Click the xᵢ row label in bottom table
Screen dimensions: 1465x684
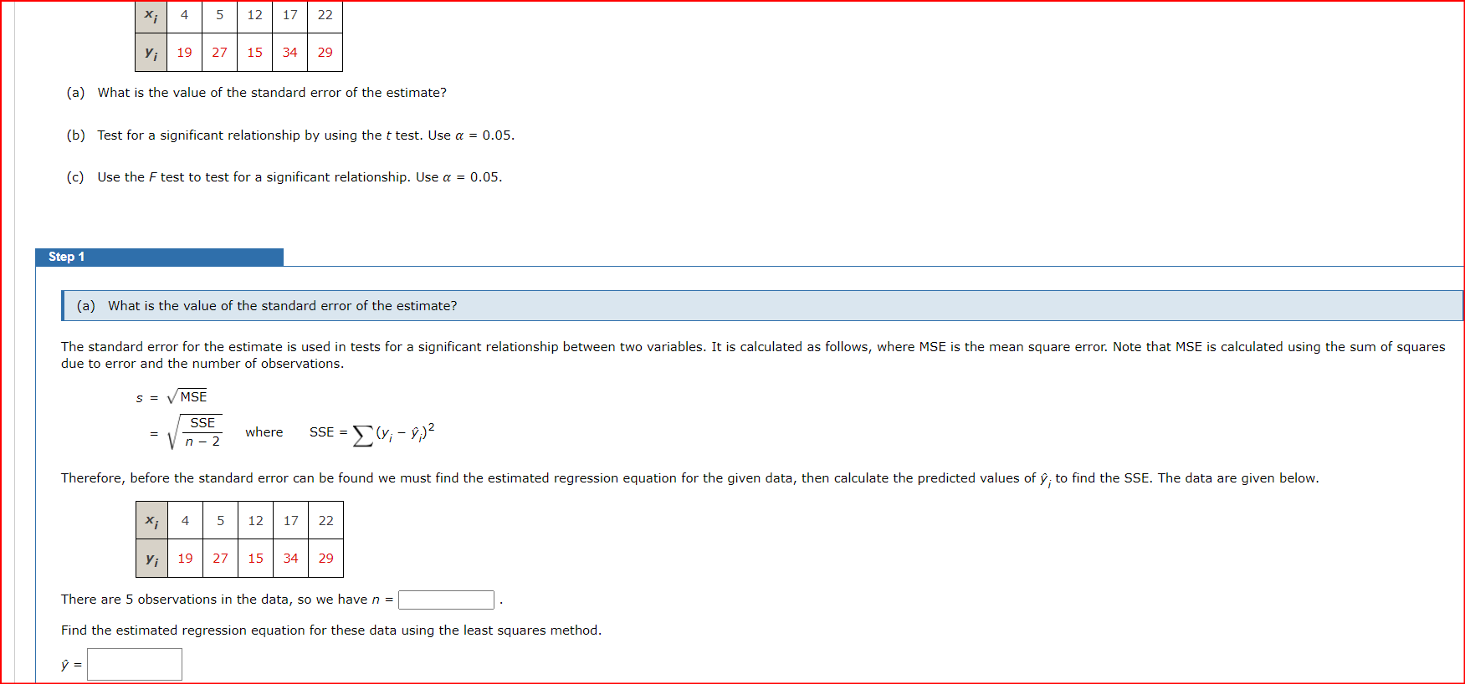pyautogui.click(x=151, y=520)
